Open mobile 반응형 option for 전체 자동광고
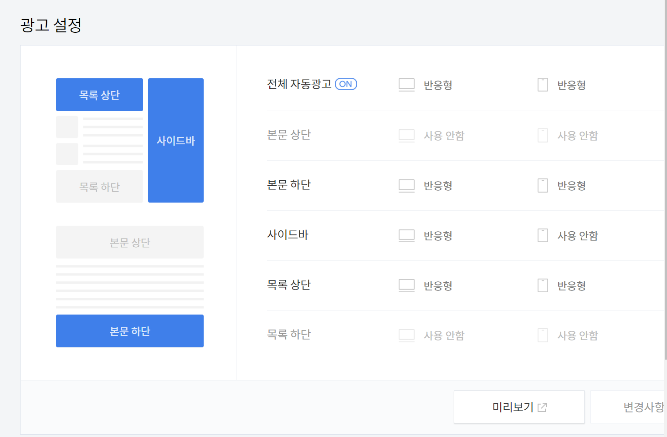667x437 pixels. (x=571, y=85)
